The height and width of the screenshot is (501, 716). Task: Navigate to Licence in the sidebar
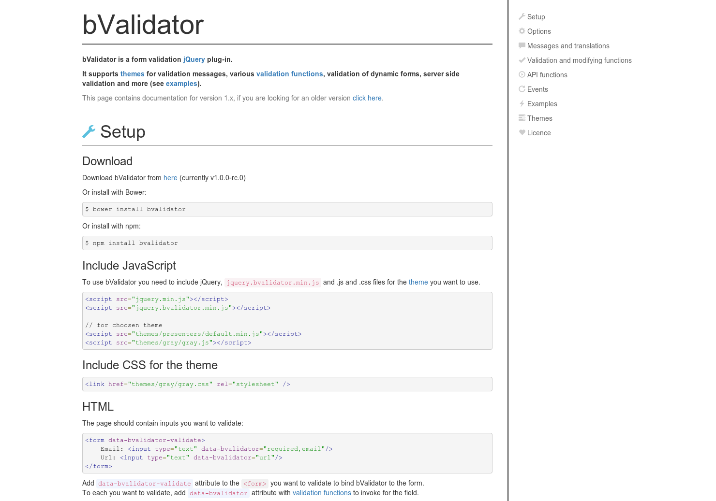pyautogui.click(x=539, y=133)
